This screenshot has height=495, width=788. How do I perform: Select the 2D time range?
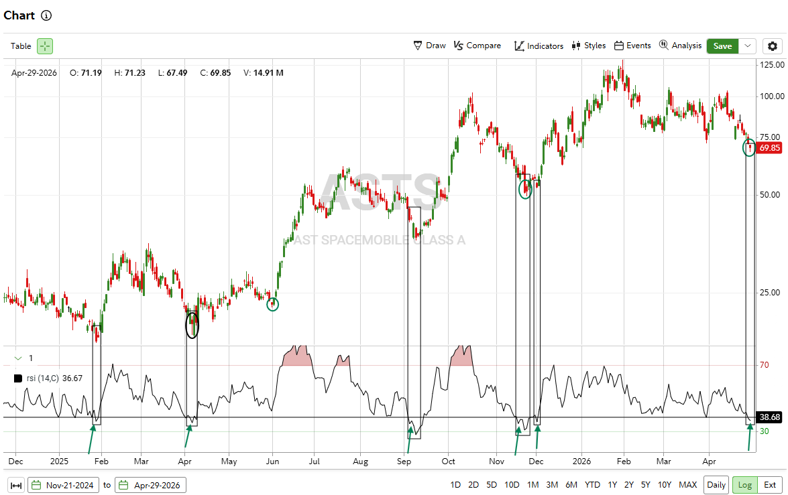pyautogui.click(x=473, y=485)
